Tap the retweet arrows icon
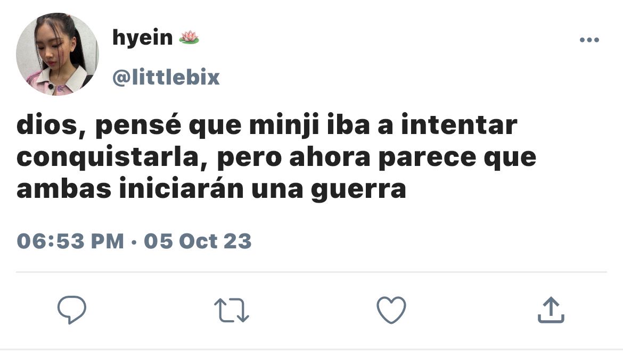This screenshot has height=359, width=623. 232,310
